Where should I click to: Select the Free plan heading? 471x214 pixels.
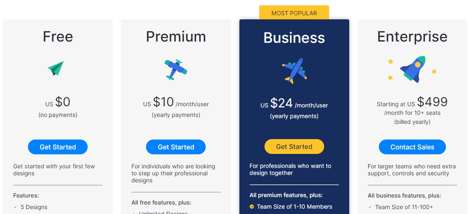tap(58, 37)
